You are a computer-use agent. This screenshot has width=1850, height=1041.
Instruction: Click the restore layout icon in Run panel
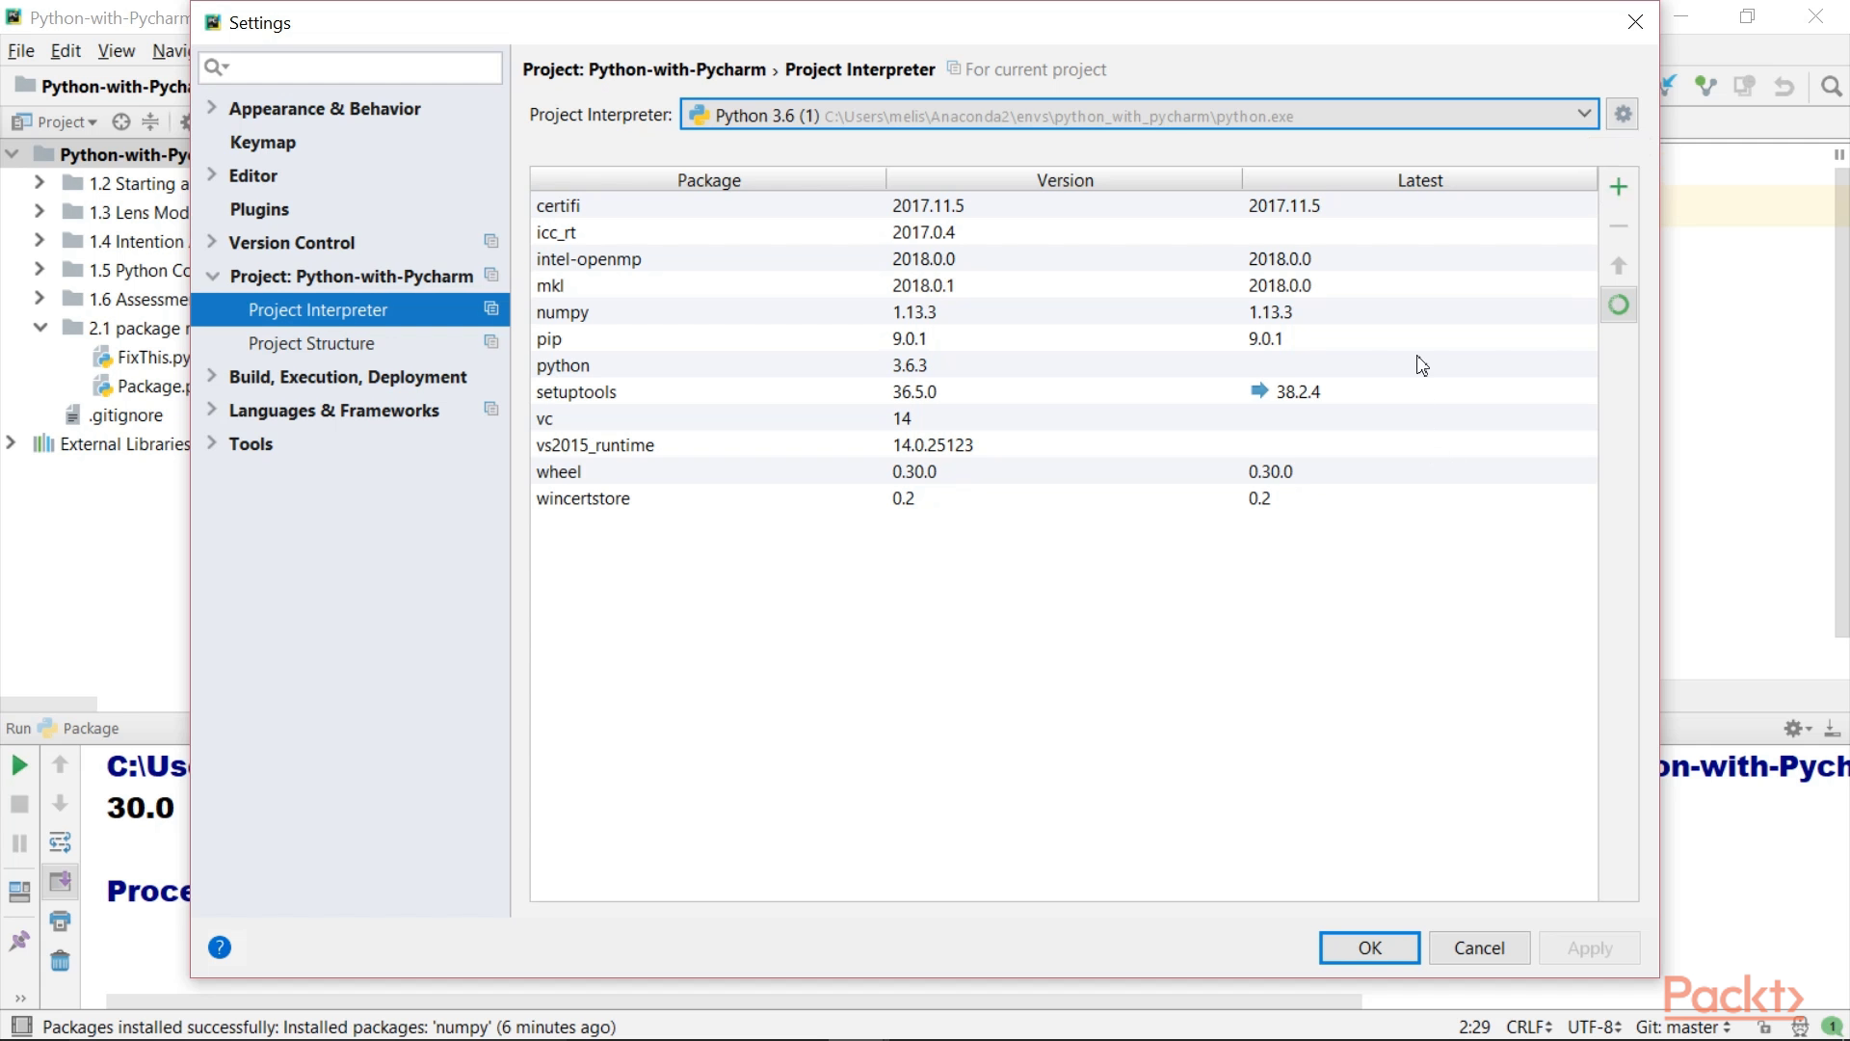[x=19, y=892]
